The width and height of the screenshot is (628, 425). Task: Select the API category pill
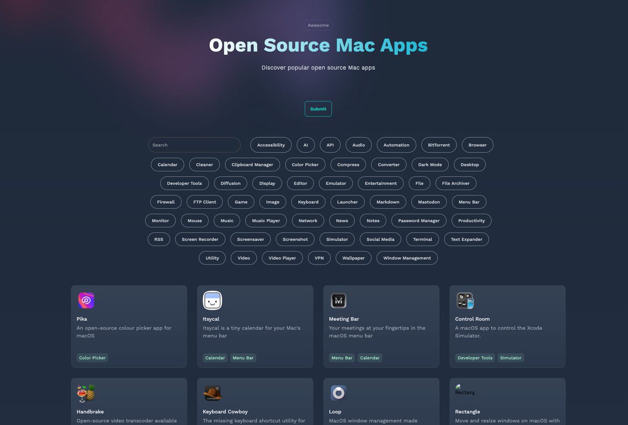330,145
